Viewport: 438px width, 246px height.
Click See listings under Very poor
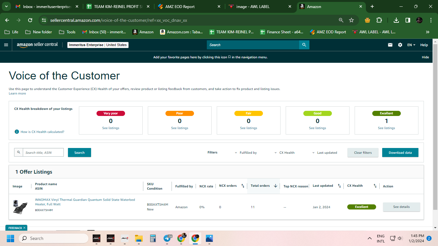pos(111,128)
